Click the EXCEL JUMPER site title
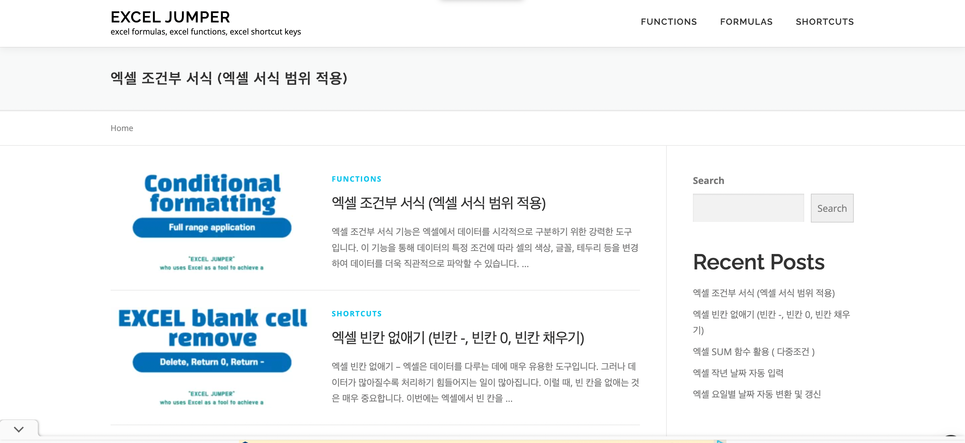The height and width of the screenshot is (443, 965). [170, 17]
